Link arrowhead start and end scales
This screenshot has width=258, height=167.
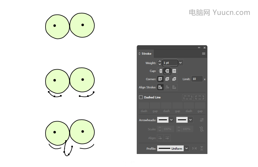[202, 129]
